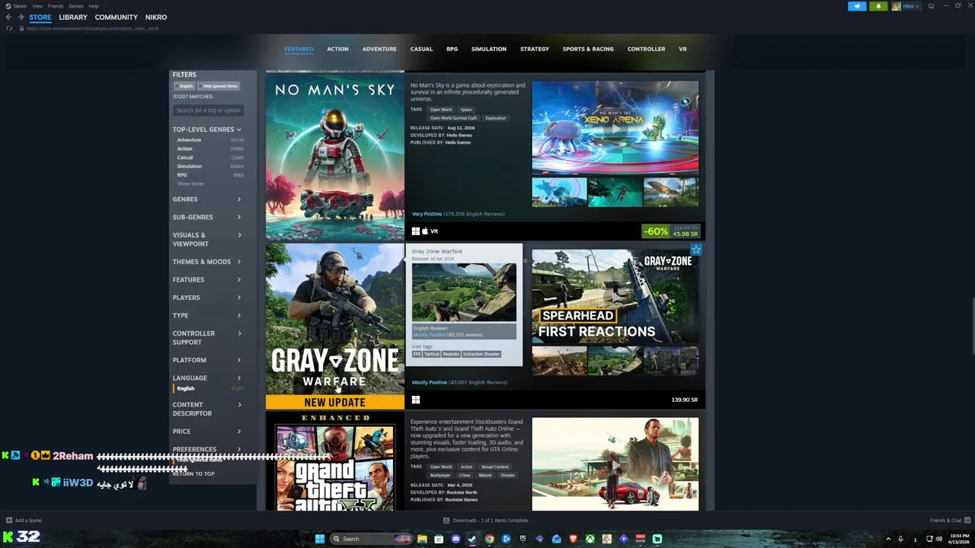This screenshot has height=548, width=975.
Task: Add Gray Zone Warfare to wishlist star
Action: 695,250
